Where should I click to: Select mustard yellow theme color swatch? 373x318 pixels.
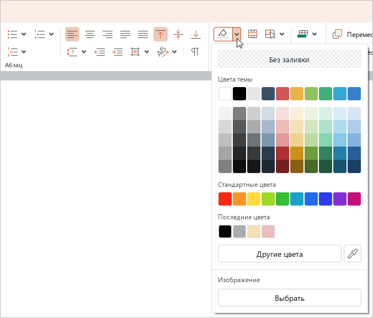click(297, 94)
